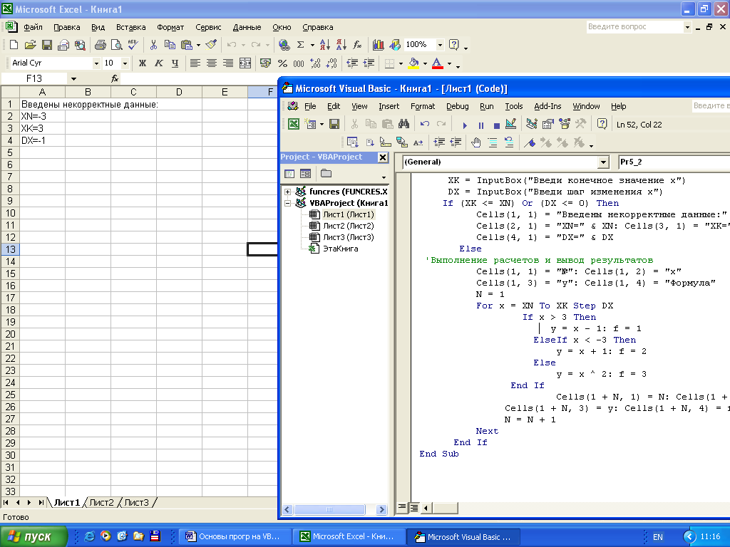730x547 pixels.
Task: Open the Arial Cyr font name dropdown
Action: point(96,63)
